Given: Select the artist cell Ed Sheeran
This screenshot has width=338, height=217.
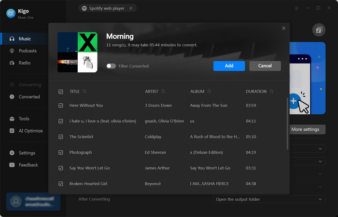Looking at the screenshot, I should 155,152.
